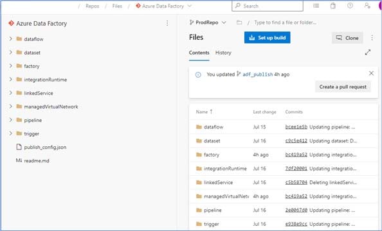Open more actions next to Clone button
This screenshot has width=382, height=231.
click(372, 38)
